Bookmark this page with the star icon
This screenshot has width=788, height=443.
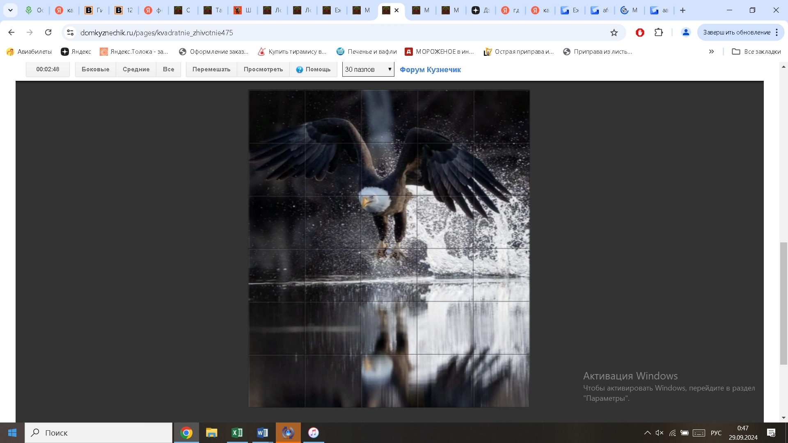[x=614, y=32]
